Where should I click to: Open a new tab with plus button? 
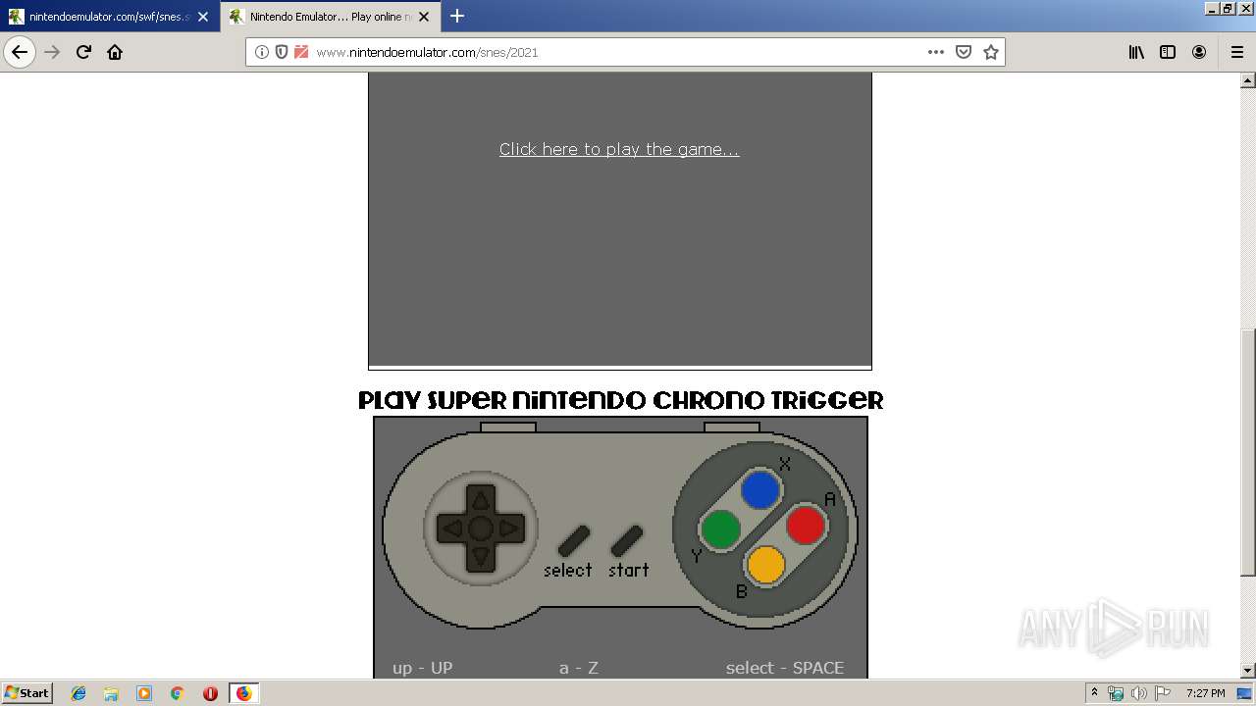[x=457, y=16]
